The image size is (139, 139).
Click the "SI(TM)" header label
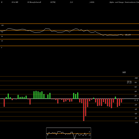(x=53, y=2)
